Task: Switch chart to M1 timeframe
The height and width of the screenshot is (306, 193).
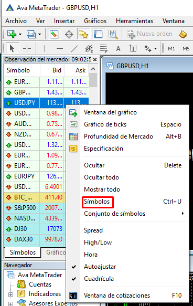Action: [171, 48]
